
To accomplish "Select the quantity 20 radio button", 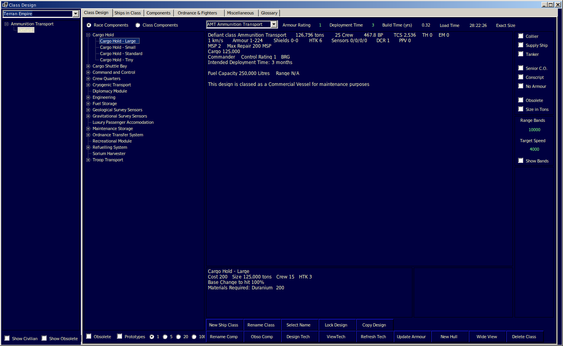I will [x=178, y=337].
